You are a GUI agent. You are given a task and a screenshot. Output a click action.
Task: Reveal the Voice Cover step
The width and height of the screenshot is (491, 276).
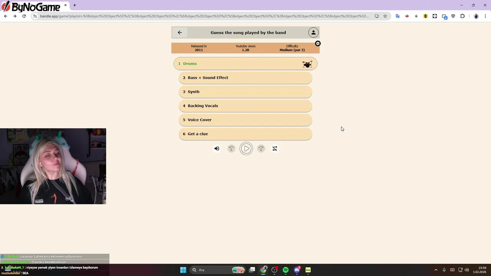[245, 120]
